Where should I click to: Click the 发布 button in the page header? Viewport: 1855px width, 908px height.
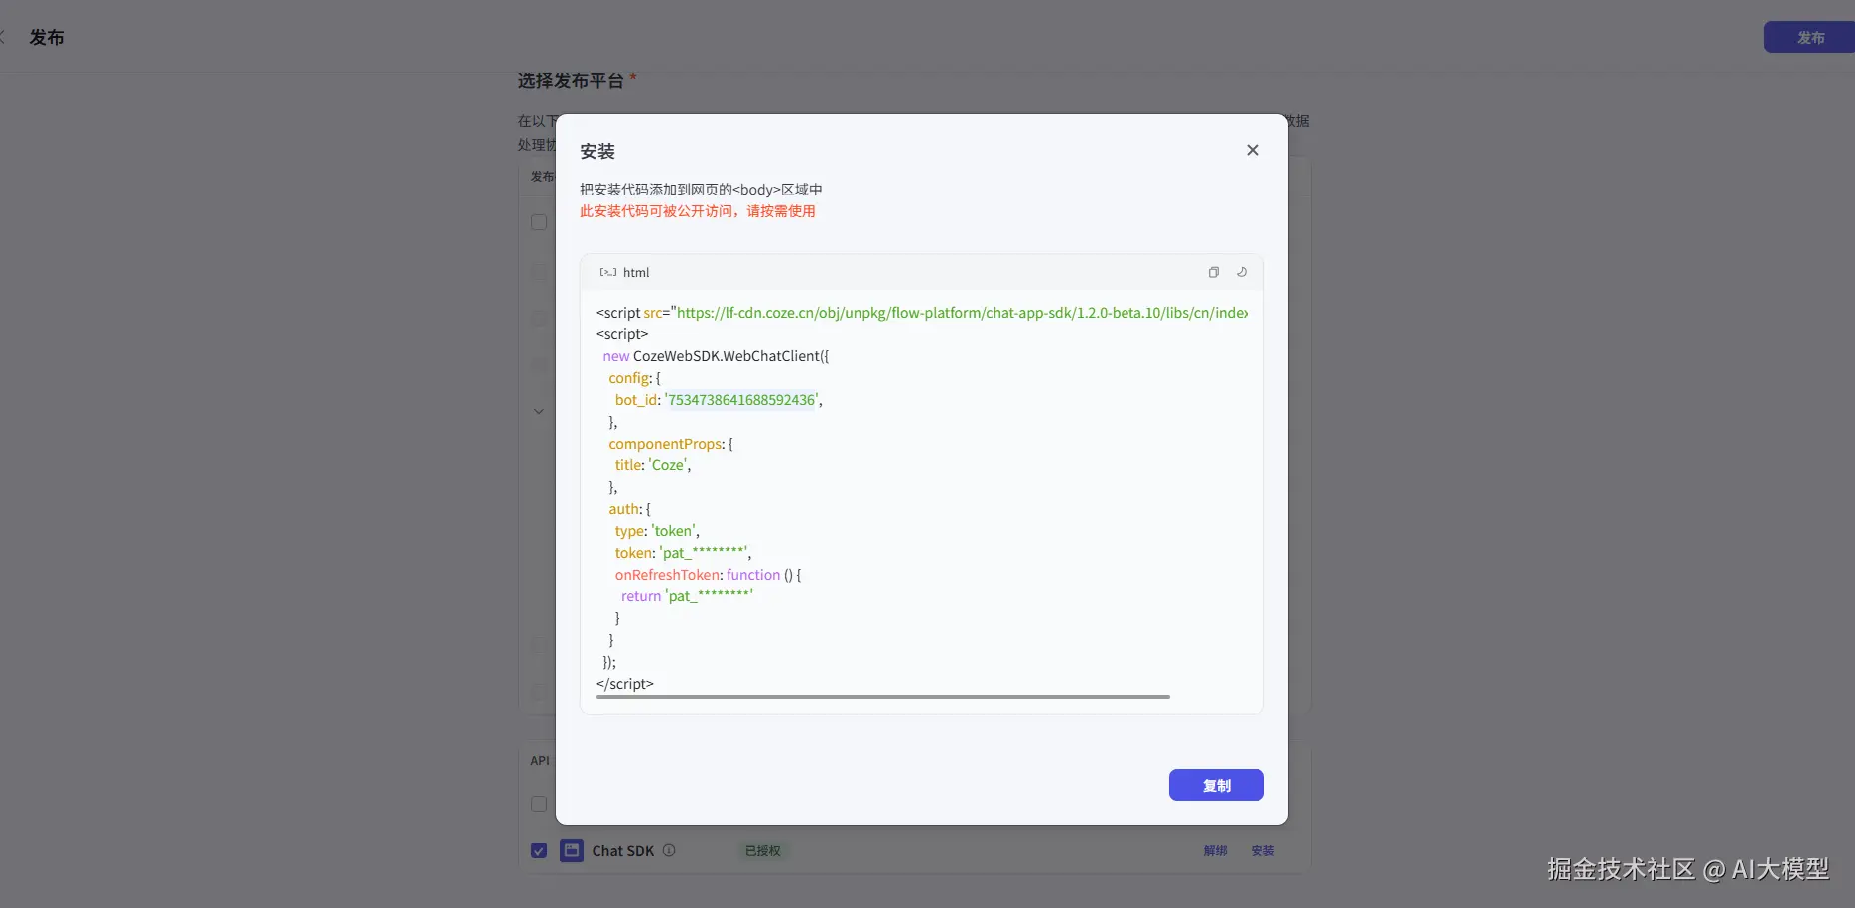(1809, 37)
